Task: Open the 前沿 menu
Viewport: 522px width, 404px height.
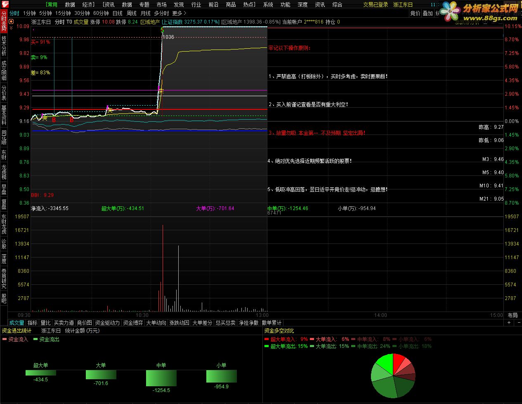Action: pos(213,5)
